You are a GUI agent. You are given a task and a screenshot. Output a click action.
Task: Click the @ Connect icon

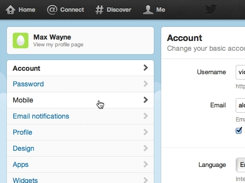click(x=52, y=9)
